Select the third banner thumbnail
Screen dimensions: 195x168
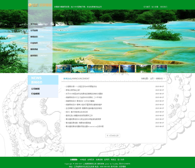(x=95, y=69)
